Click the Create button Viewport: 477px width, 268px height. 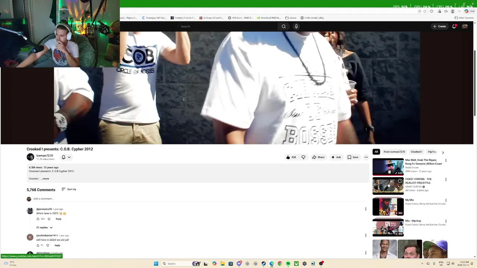[x=439, y=26]
